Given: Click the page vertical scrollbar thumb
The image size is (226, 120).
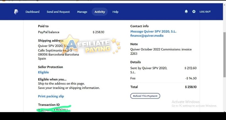Looking at the screenshot, I should coord(224,55).
